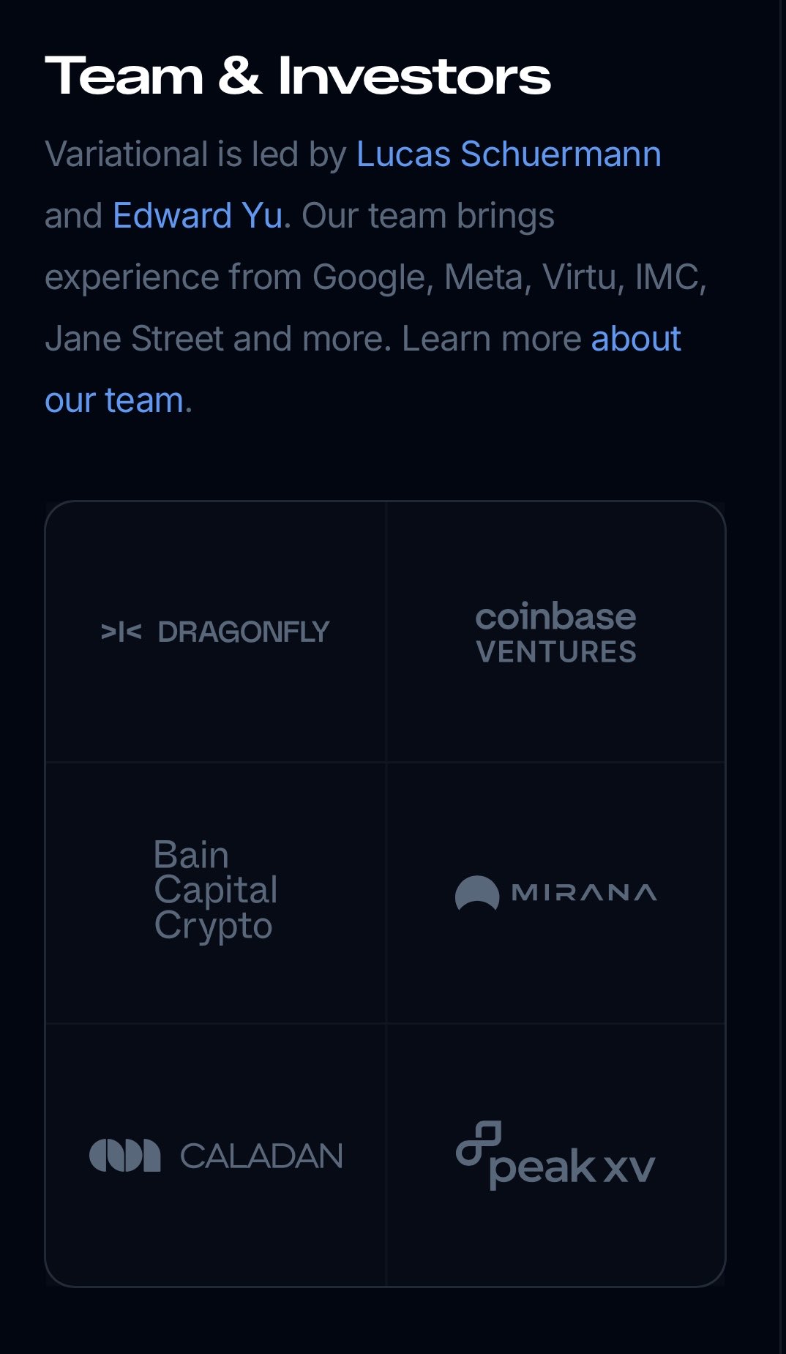
Task: Click the Dragonfly arrows symbol icon
Action: (121, 632)
